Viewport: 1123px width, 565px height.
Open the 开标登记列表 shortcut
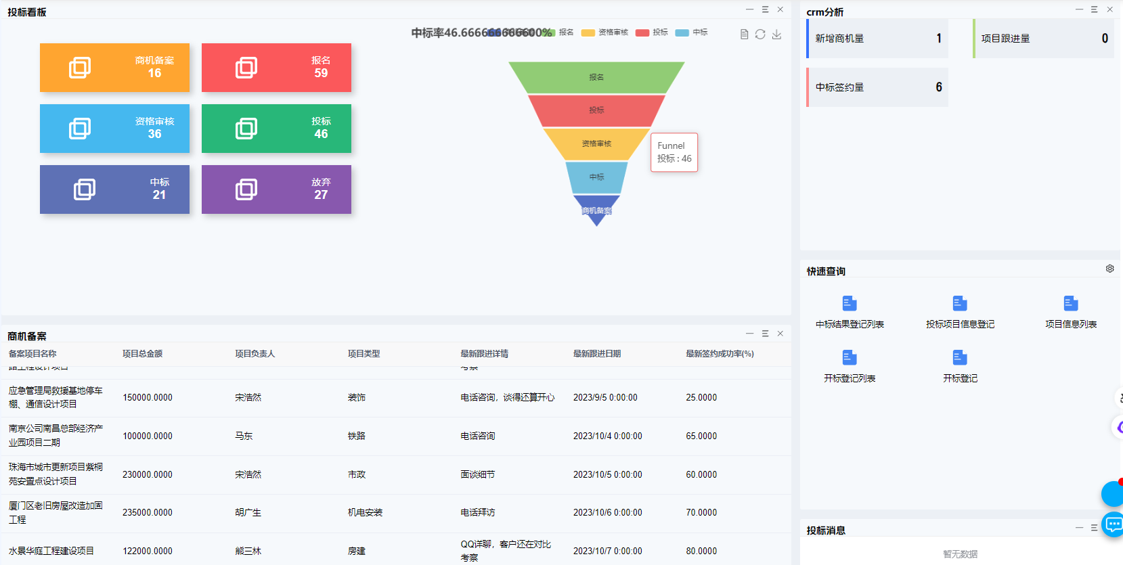(850, 366)
